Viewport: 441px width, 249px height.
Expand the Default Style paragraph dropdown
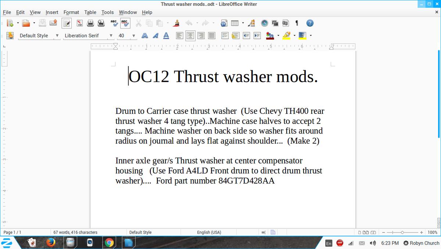click(57, 36)
